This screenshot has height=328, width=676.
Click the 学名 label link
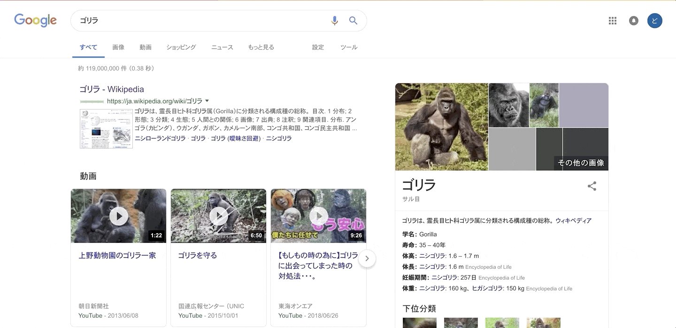(409, 234)
